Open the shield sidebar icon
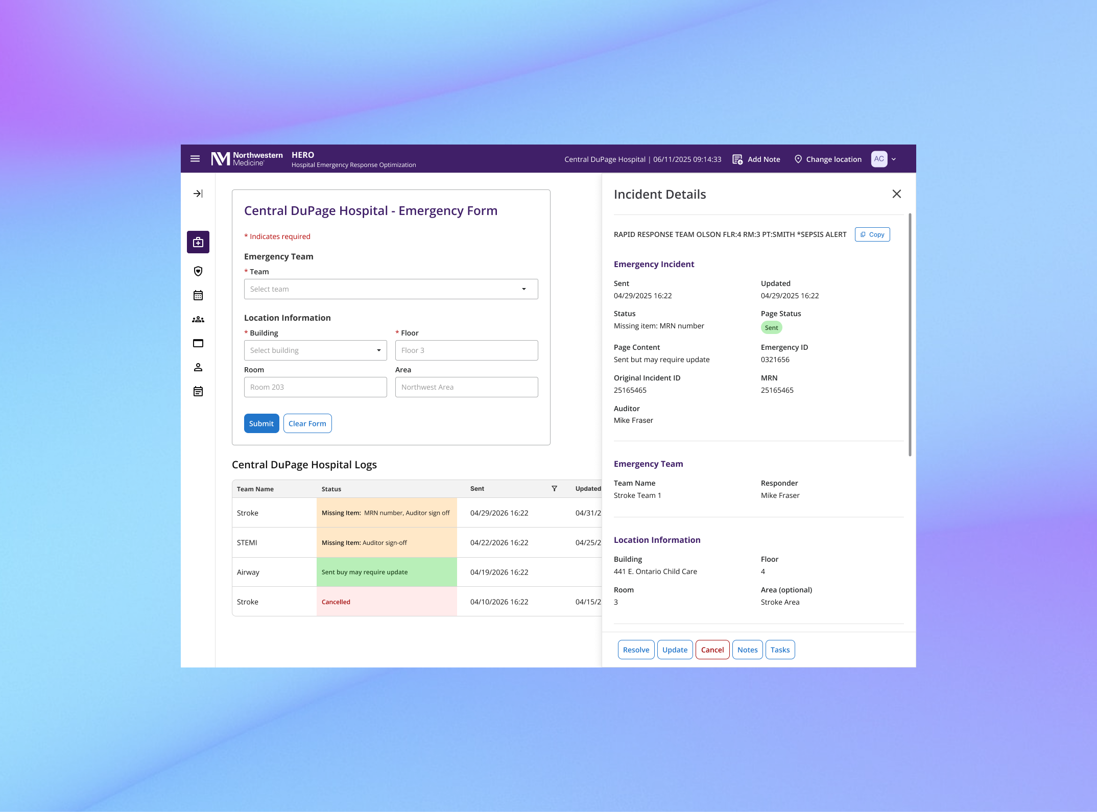This screenshot has width=1097, height=812. pyautogui.click(x=198, y=271)
